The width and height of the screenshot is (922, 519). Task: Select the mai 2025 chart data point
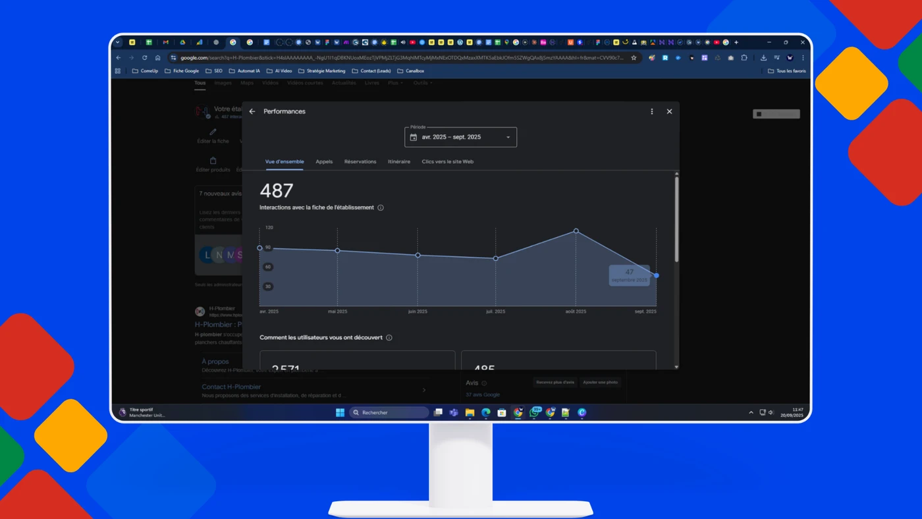338,251
